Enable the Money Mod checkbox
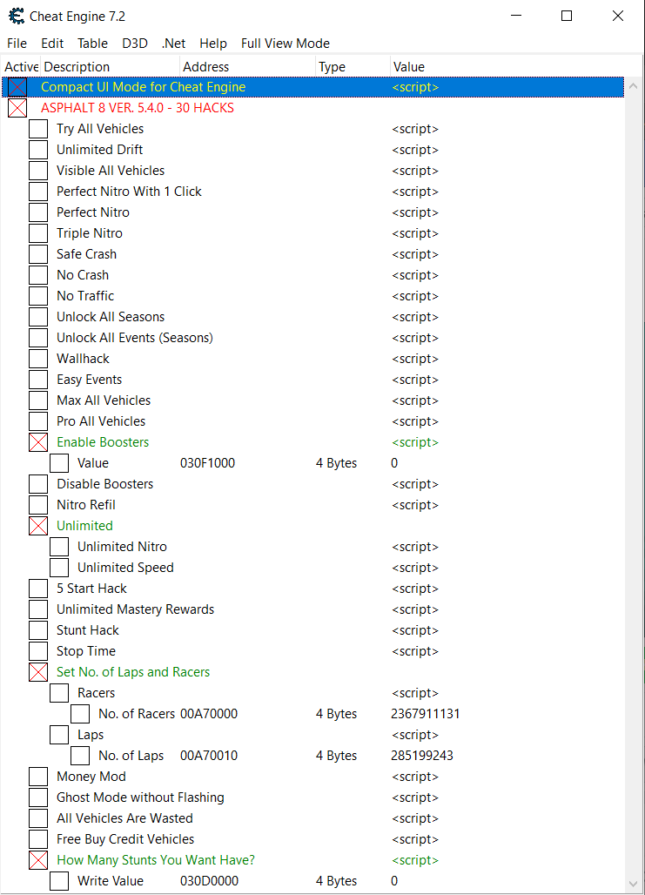 click(x=38, y=777)
